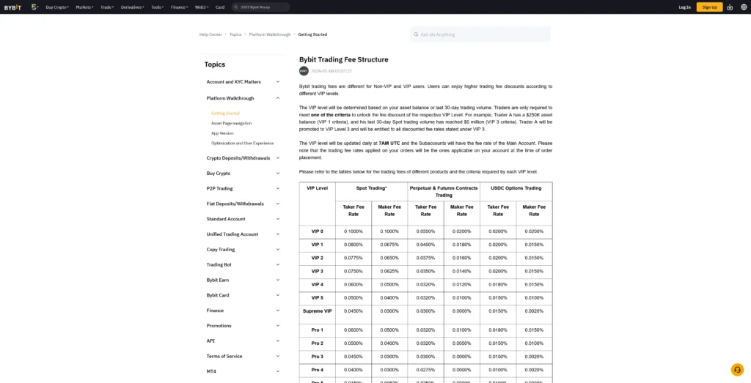Click the Bybit author avatar under title
This screenshot has width=751, height=383.
coord(304,71)
